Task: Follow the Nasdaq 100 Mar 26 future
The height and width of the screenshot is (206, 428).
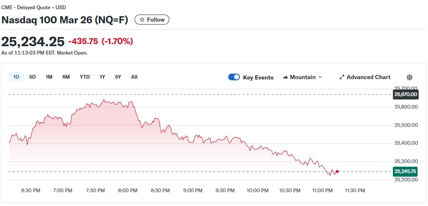Action: point(152,20)
